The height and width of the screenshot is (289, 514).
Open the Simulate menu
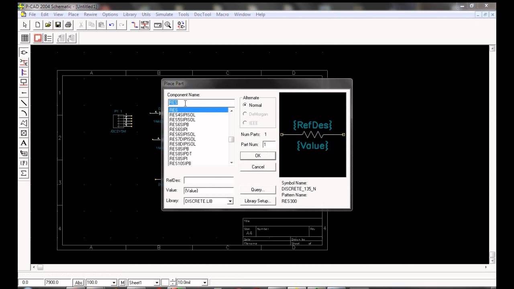(164, 14)
